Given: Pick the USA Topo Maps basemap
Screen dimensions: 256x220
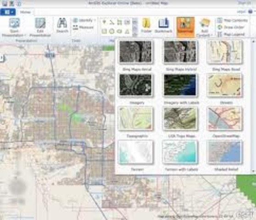Looking at the screenshot, I should 180,118.
